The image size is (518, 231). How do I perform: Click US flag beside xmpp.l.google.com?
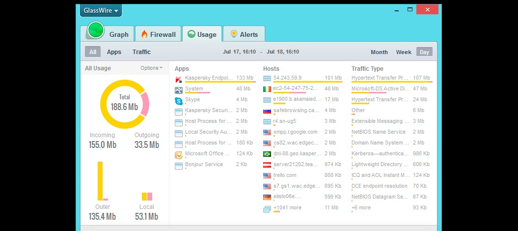267,133
